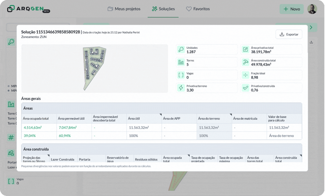The width and height of the screenshot is (325, 196).
Task: Click the Fração ideal division icon
Action: click(x=245, y=75)
